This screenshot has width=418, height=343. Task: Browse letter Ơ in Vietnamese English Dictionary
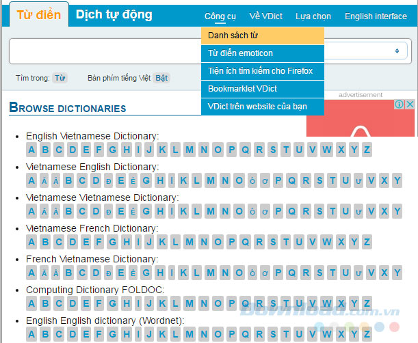(x=265, y=181)
